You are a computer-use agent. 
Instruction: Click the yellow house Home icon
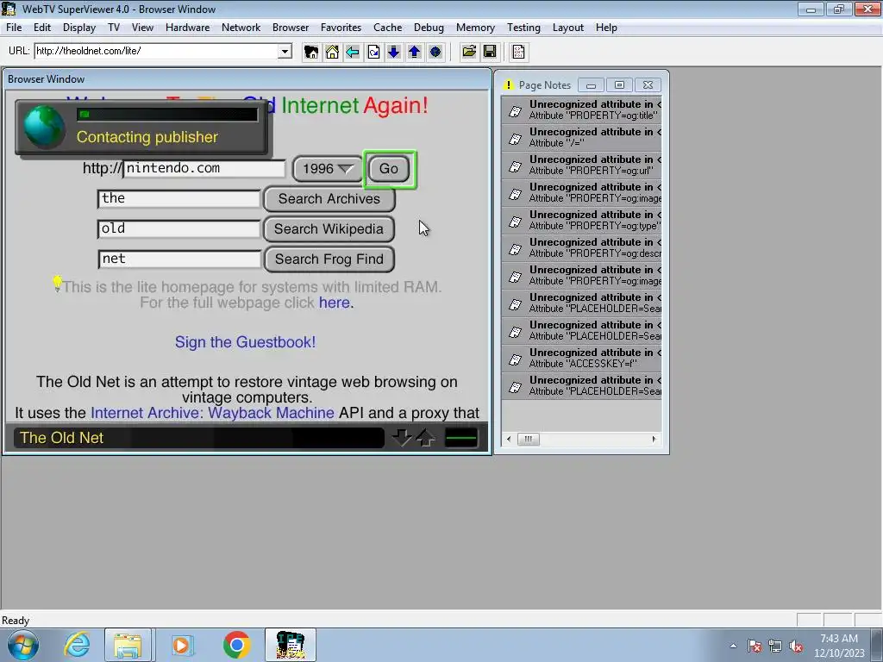tap(332, 53)
